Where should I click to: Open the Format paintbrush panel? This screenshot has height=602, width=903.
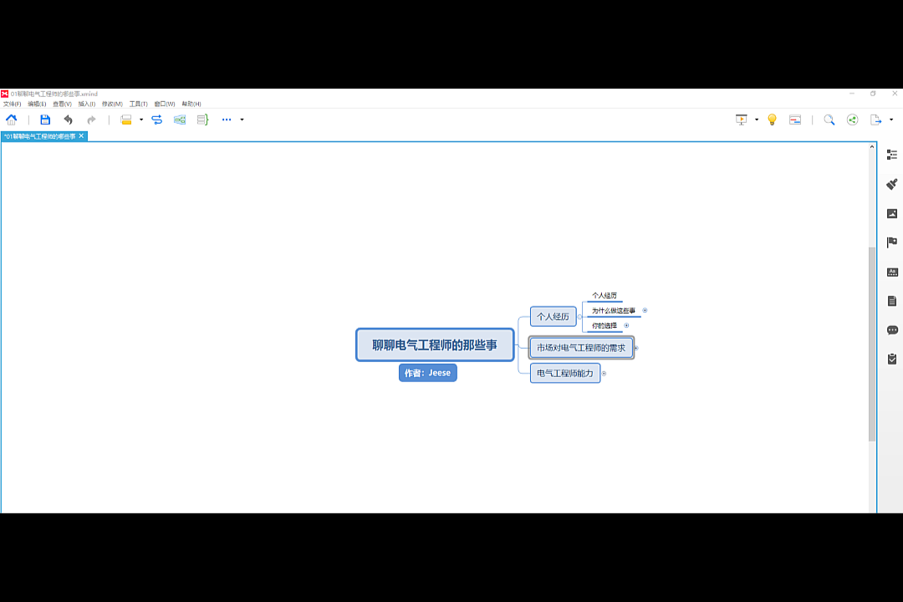pos(892,184)
